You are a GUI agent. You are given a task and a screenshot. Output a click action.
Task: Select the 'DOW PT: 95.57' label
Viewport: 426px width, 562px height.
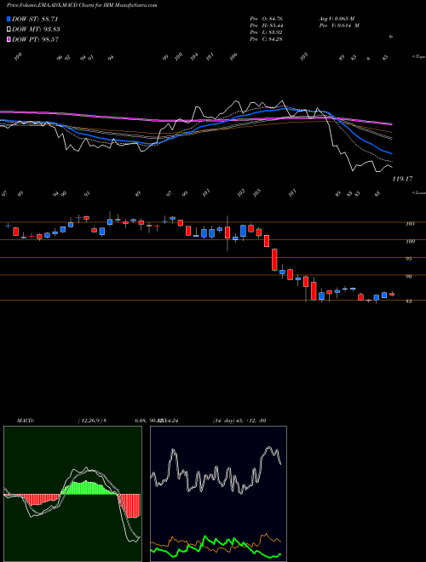(x=35, y=39)
